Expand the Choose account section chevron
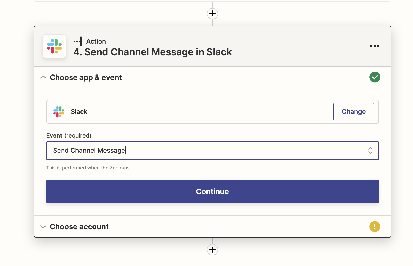Image resolution: width=413 pixels, height=266 pixels. point(43,227)
